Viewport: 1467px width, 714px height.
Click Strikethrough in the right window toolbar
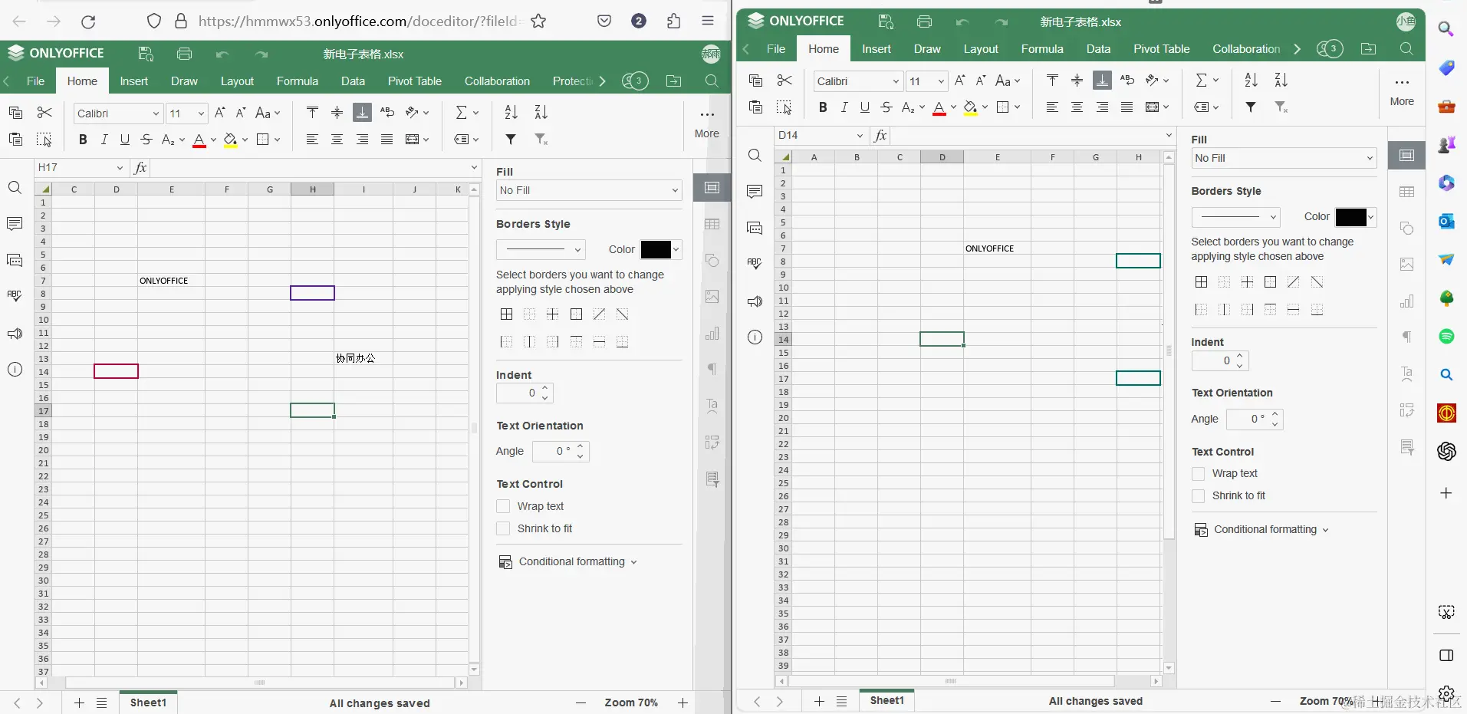tap(886, 107)
